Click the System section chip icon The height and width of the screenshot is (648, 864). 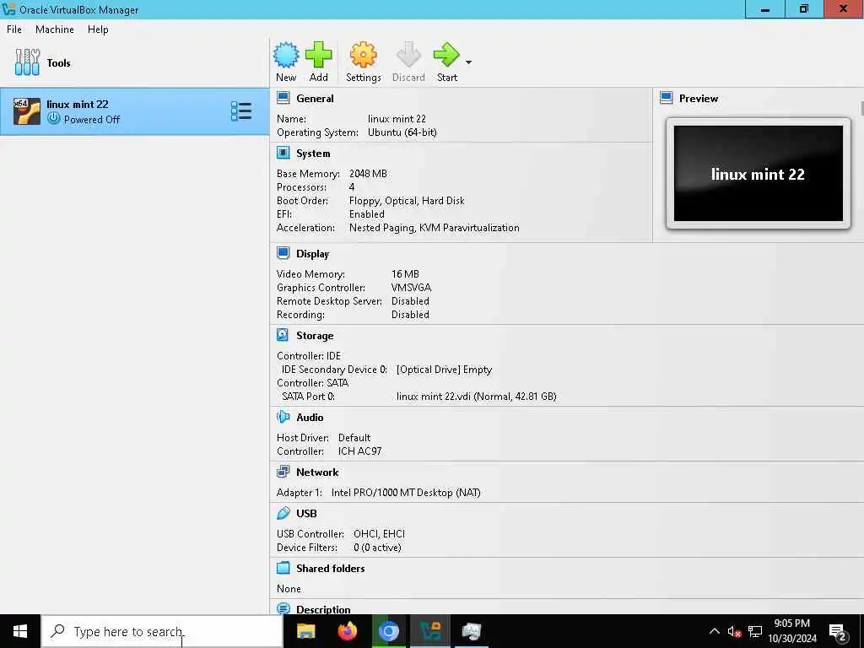click(x=283, y=153)
